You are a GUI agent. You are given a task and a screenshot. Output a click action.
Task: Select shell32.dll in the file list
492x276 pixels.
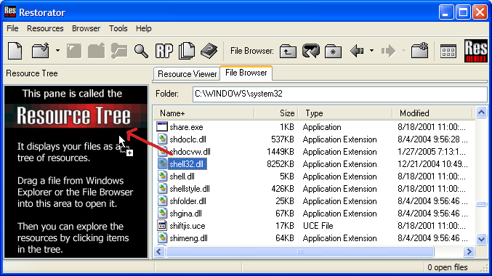pyautogui.click(x=187, y=164)
